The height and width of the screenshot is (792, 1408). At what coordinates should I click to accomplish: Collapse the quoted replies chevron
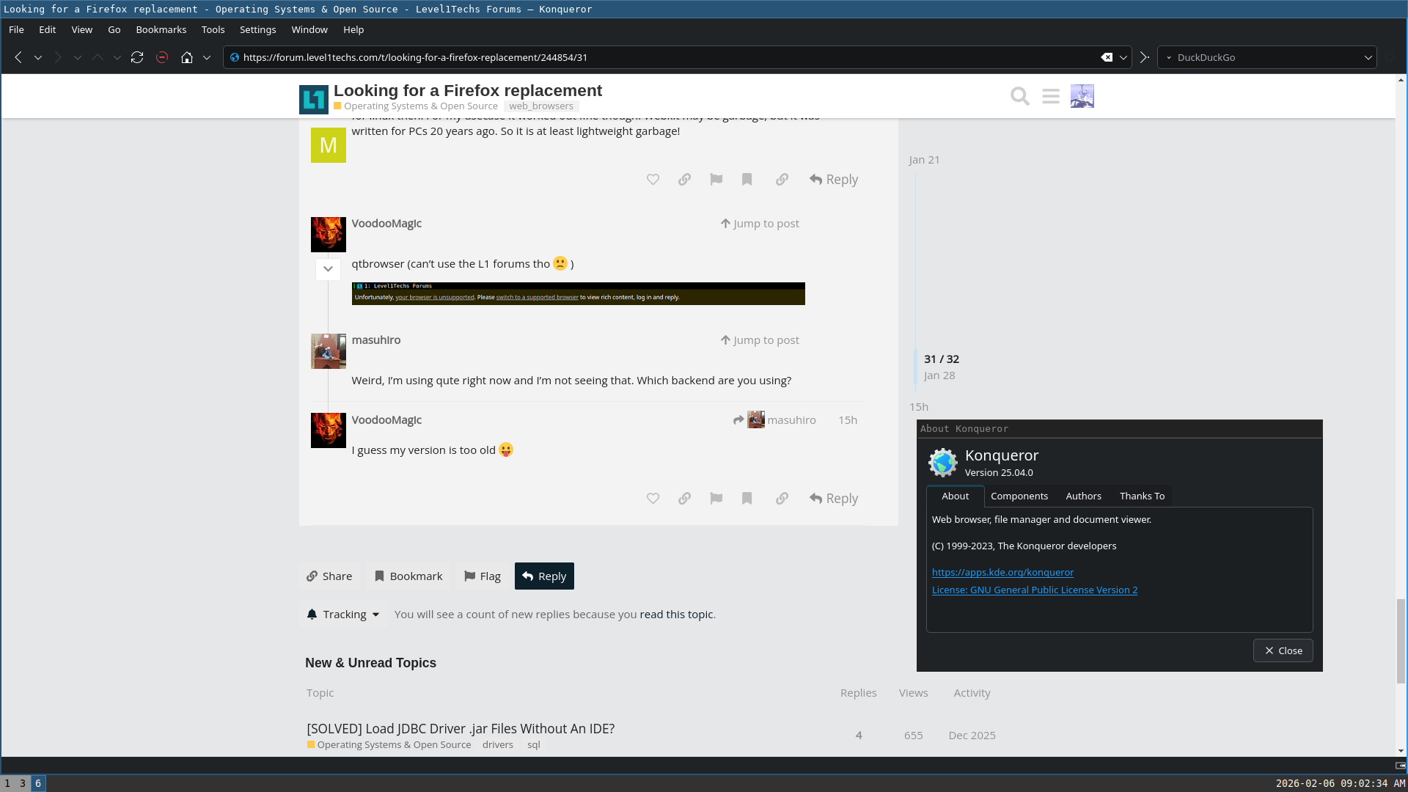328,269
